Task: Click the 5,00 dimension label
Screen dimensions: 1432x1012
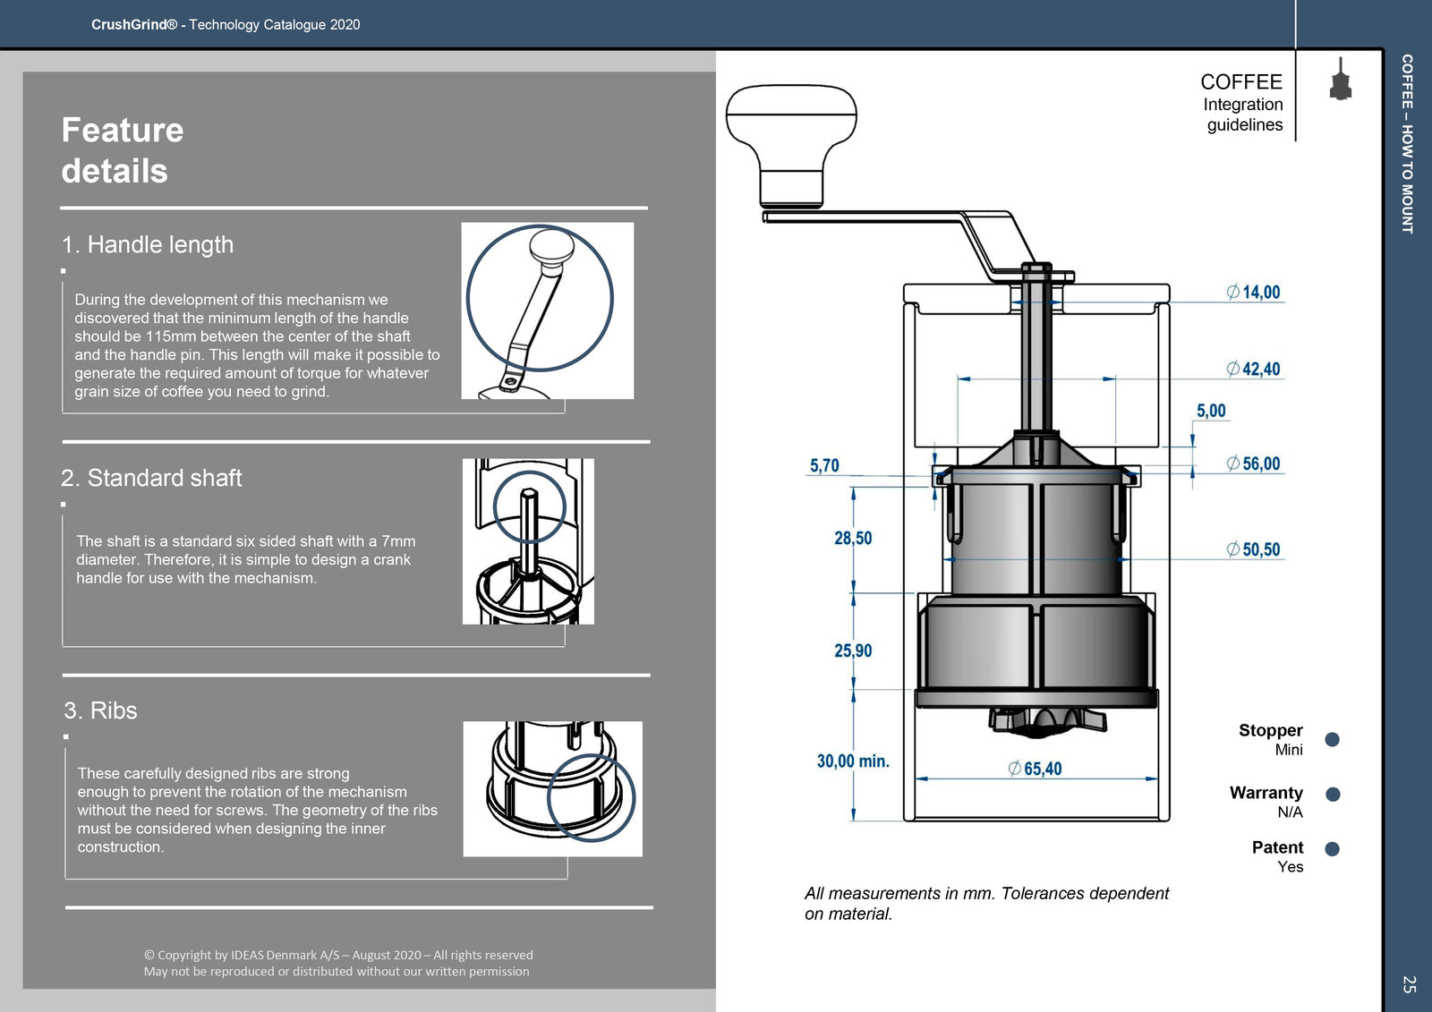Action: (x=1211, y=411)
